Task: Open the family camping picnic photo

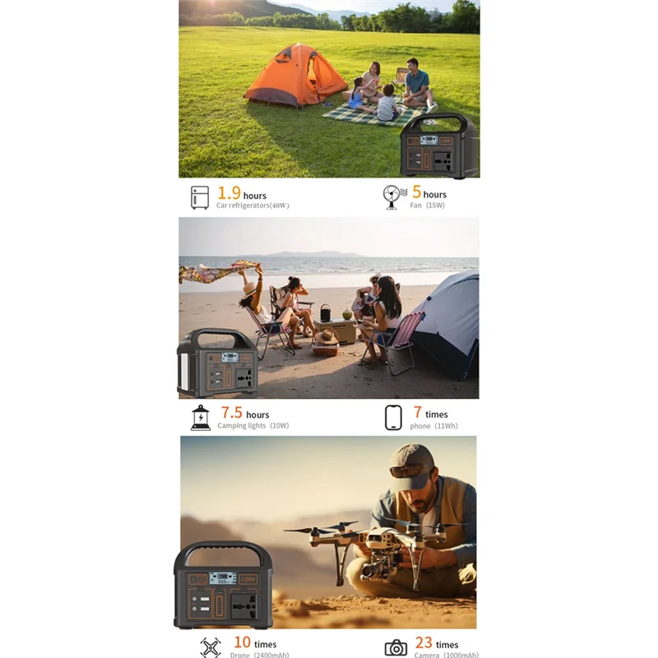Action: click(329, 89)
